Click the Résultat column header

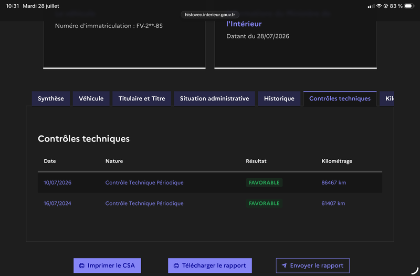click(256, 161)
